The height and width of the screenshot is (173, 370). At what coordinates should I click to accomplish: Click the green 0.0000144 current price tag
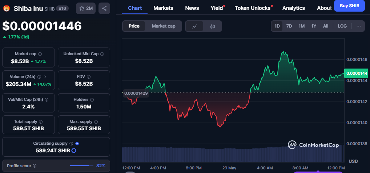click(x=357, y=73)
